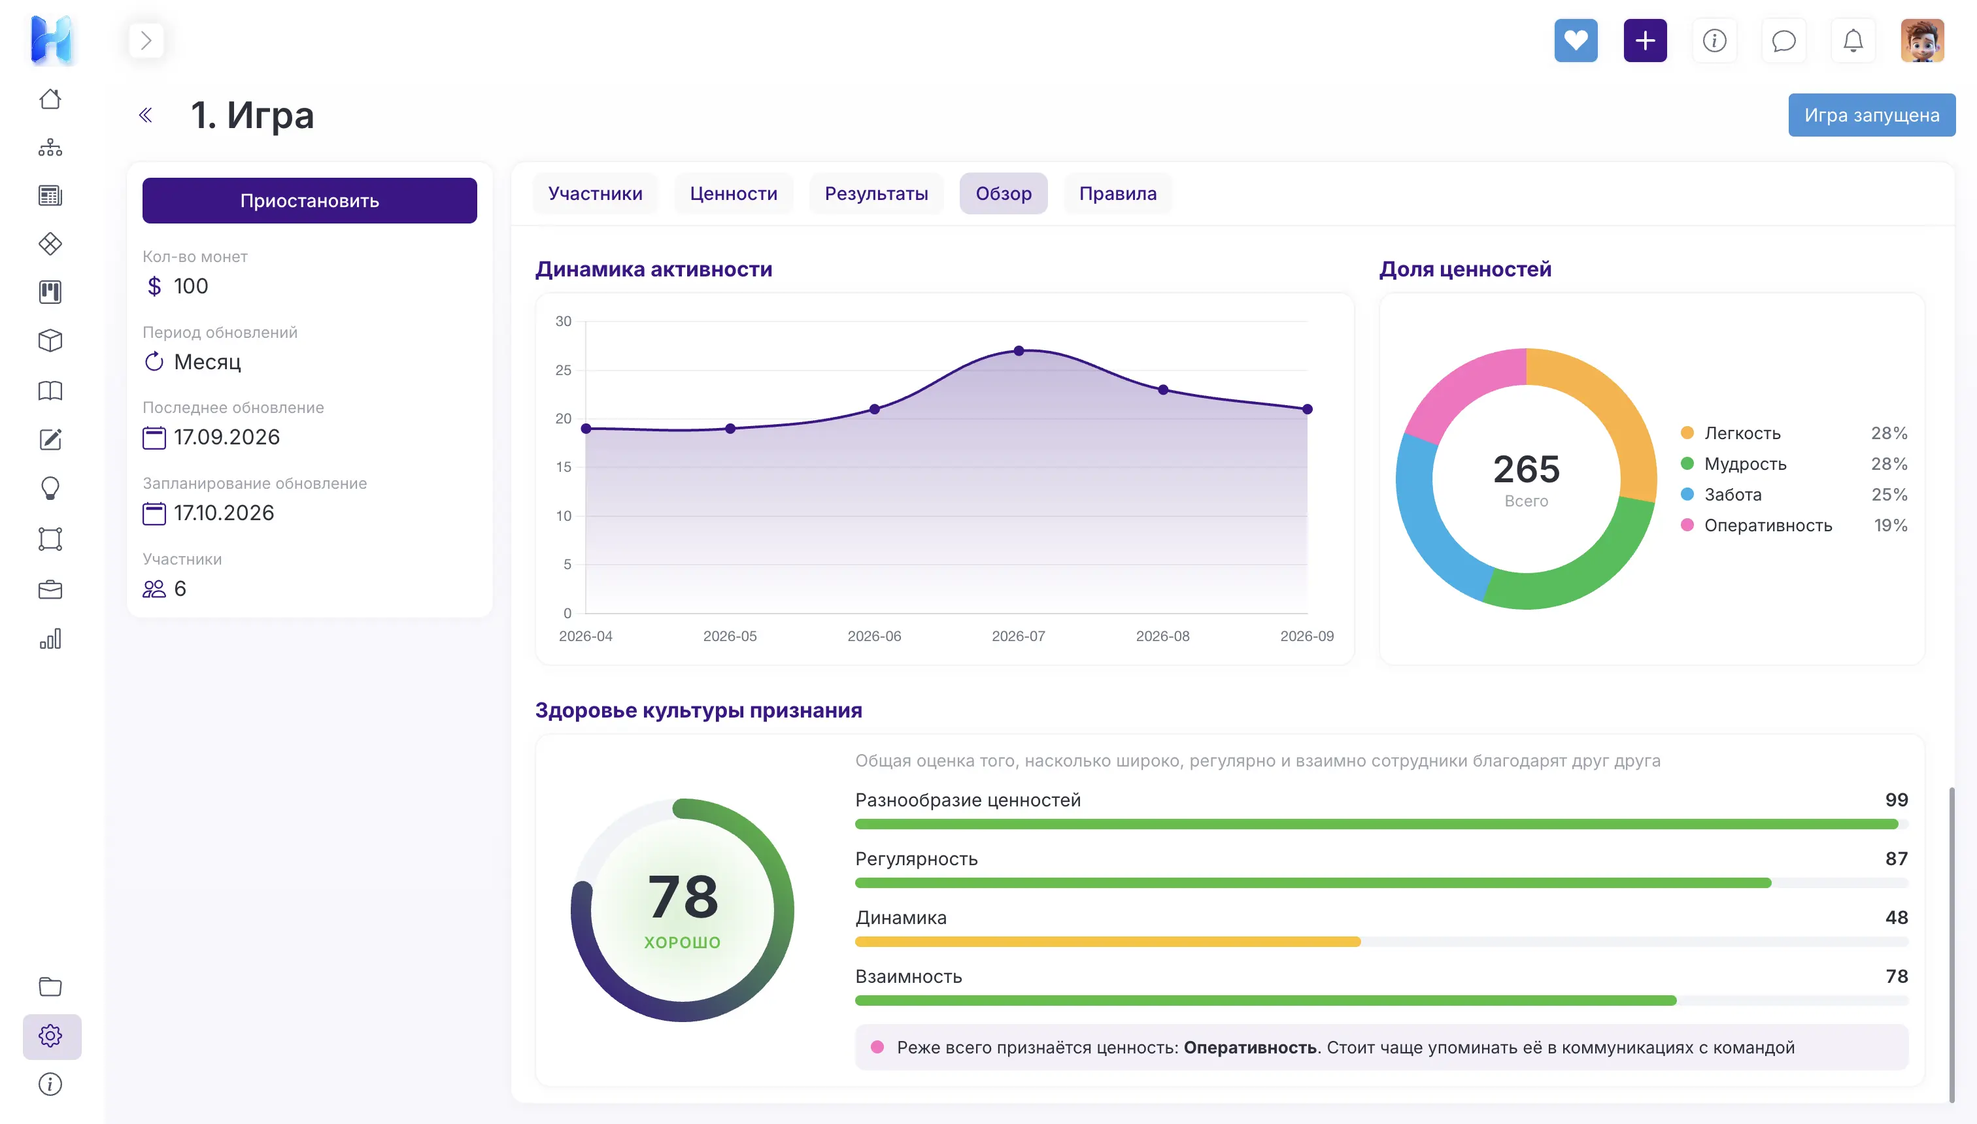The width and height of the screenshot is (1977, 1124).
Task: Click the 2026-09 chart data point
Action: pyautogui.click(x=1307, y=409)
